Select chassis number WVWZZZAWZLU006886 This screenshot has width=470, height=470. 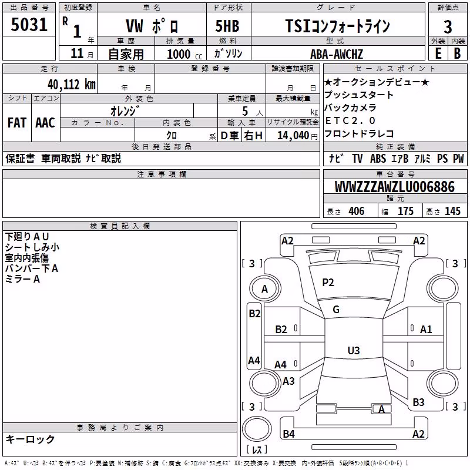coord(395,187)
